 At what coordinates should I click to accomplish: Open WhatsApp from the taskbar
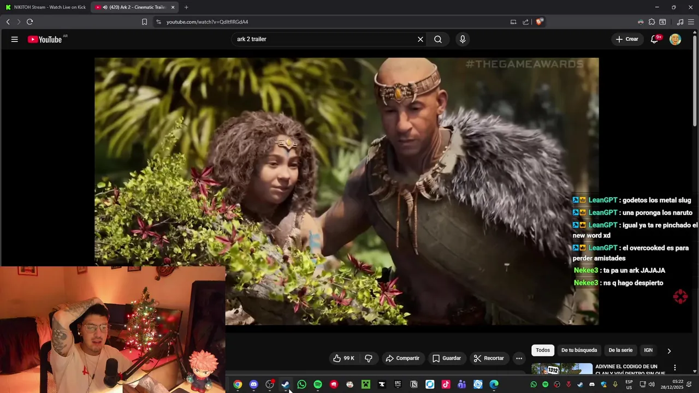click(x=301, y=384)
